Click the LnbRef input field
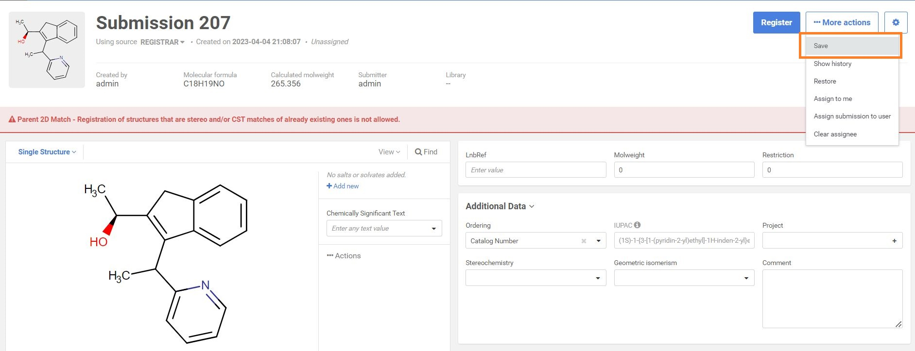The width and height of the screenshot is (915, 351). pyautogui.click(x=535, y=170)
